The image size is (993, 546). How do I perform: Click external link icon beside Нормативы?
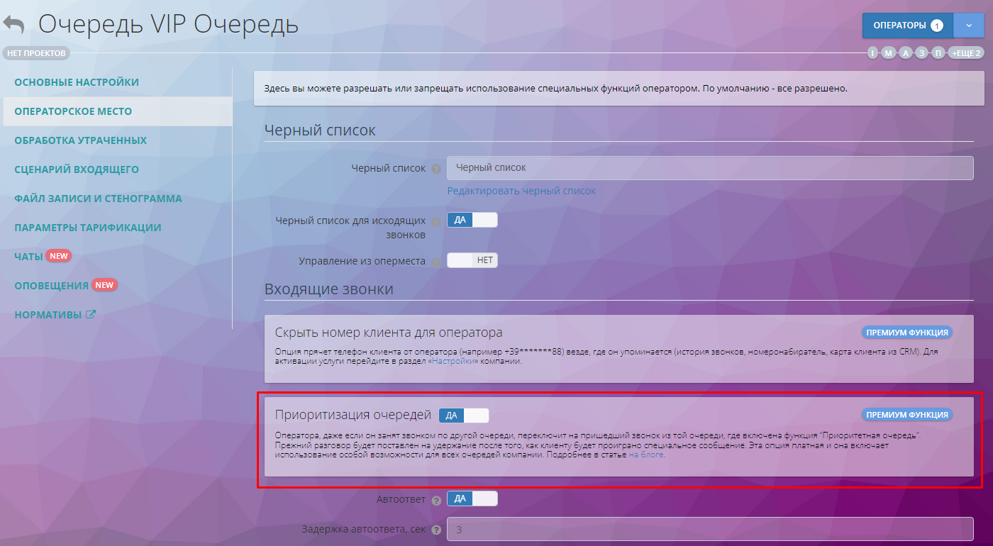[90, 314]
